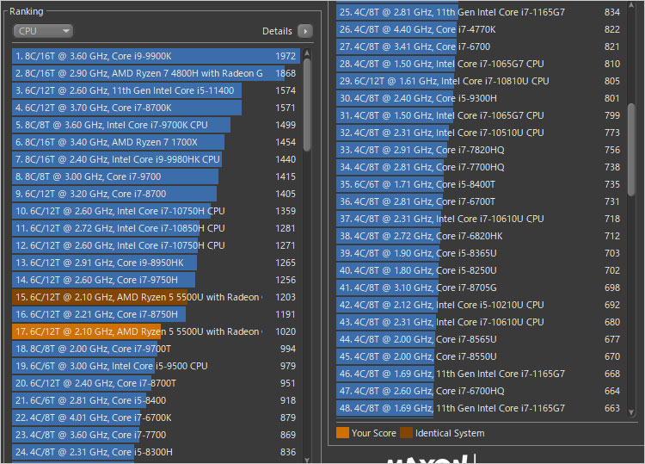The height and width of the screenshot is (464, 645).
Task: Select rank 27 Core i7-6700 entry
Action: 480,46
